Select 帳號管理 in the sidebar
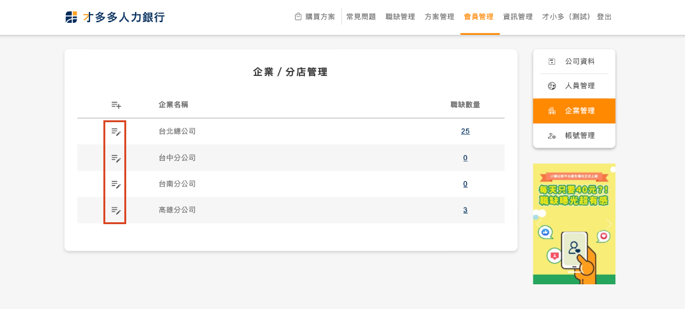The width and height of the screenshot is (685, 309). pyautogui.click(x=574, y=136)
